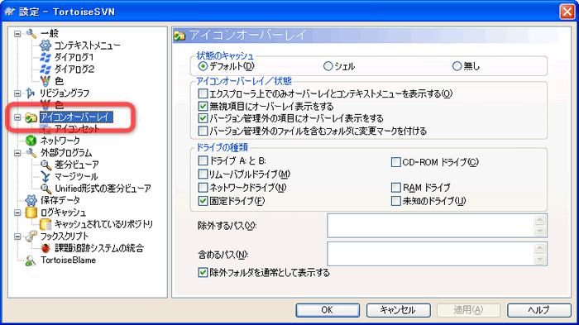Click the Windows flag icon beside ダイアログ1
This screenshot has height=325, width=579.
click(x=45, y=57)
